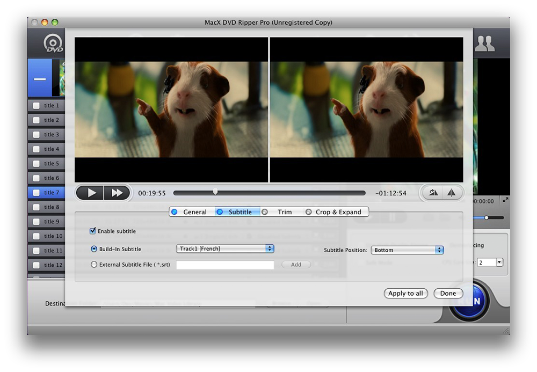Click the flip horizontal mirror icon
The image size is (537, 372).
451,193
